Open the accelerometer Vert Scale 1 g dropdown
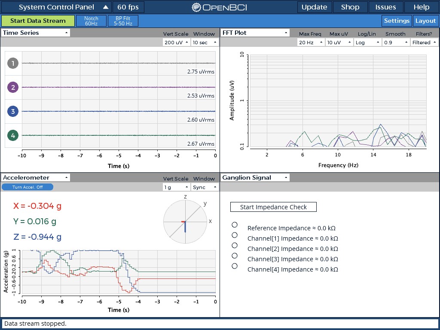This screenshot has height=330, width=440. (x=176, y=187)
